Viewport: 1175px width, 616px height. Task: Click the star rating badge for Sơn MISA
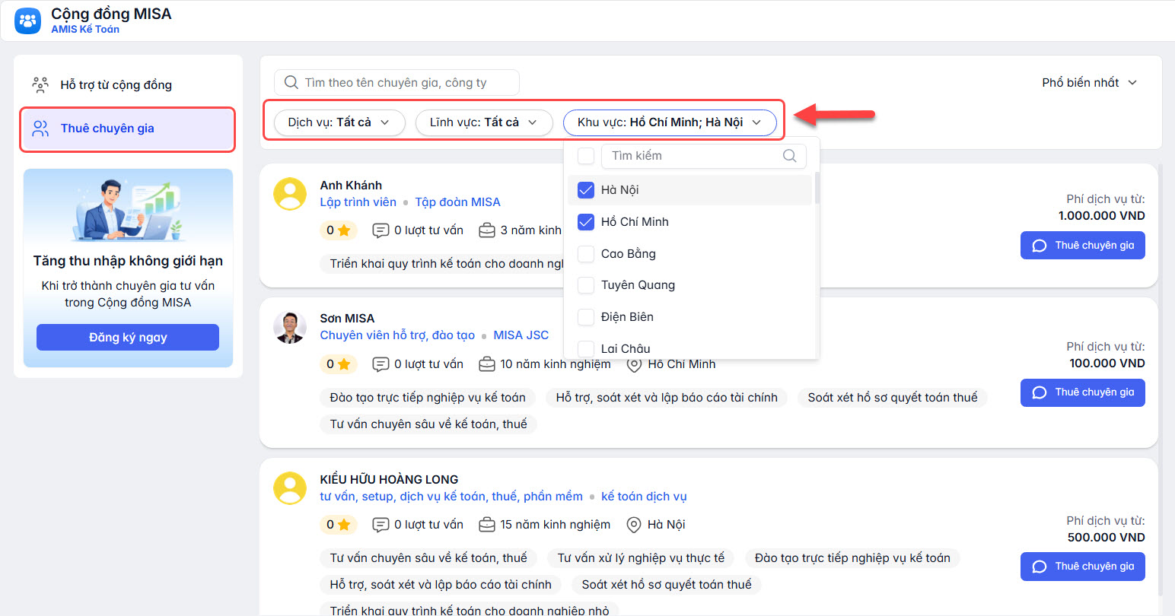[x=338, y=364]
